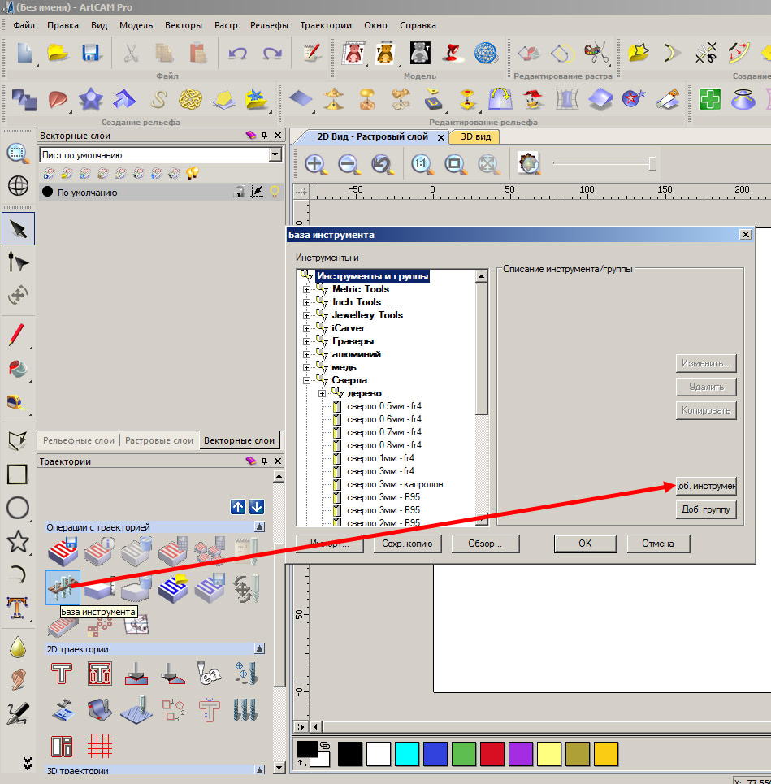Collapse the Сверла group
The image size is (771, 784).
click(306, 380)
